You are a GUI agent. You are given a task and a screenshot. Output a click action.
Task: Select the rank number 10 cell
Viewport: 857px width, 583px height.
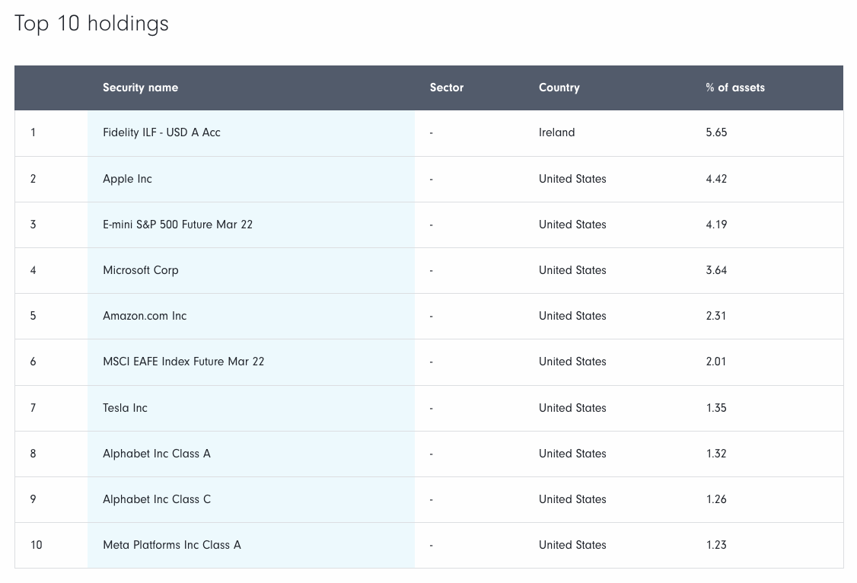(x=36, y=545)
